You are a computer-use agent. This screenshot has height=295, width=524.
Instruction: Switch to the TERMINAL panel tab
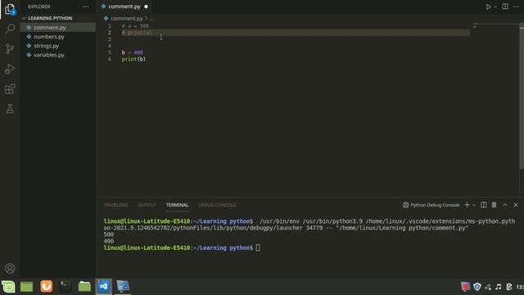[x=177, y=205]
